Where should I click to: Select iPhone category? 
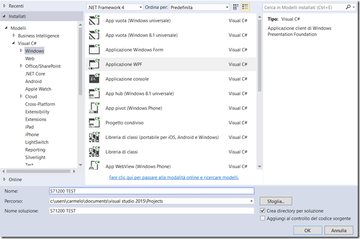(32, 135)
